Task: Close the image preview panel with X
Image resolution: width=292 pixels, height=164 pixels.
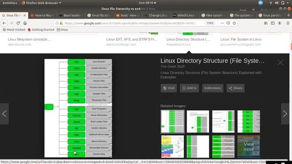Action: [281, 62]
